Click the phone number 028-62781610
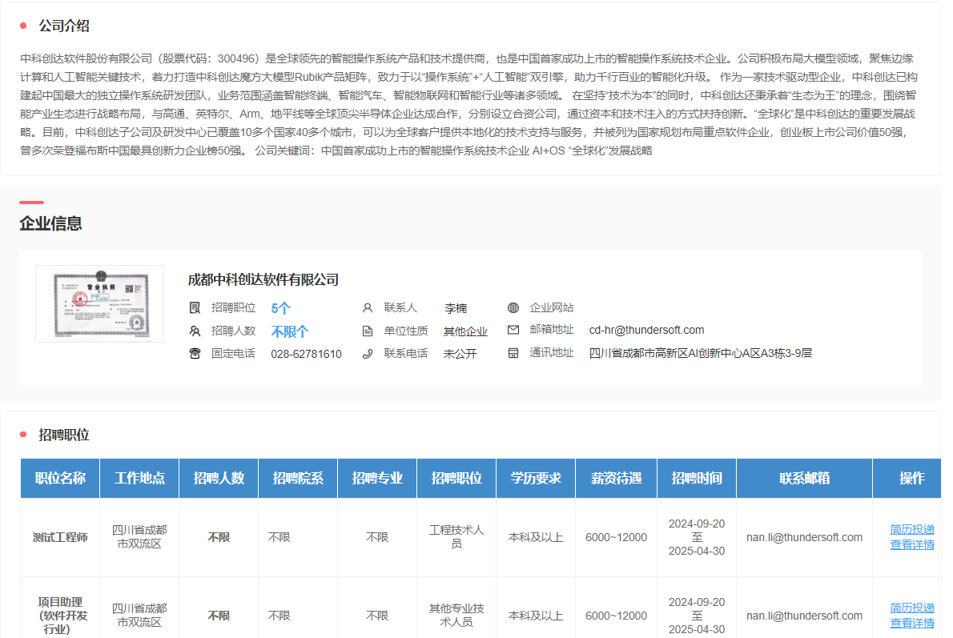Viewport: 953px width, 638px height. [306, 354]
